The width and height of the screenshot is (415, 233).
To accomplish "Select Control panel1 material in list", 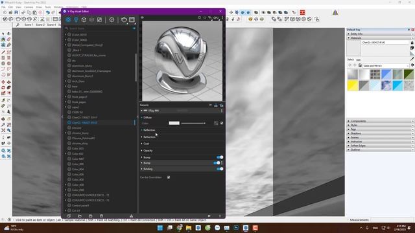I will 80,205.
